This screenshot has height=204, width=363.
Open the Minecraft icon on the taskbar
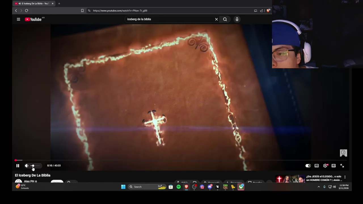coord(225,187)
